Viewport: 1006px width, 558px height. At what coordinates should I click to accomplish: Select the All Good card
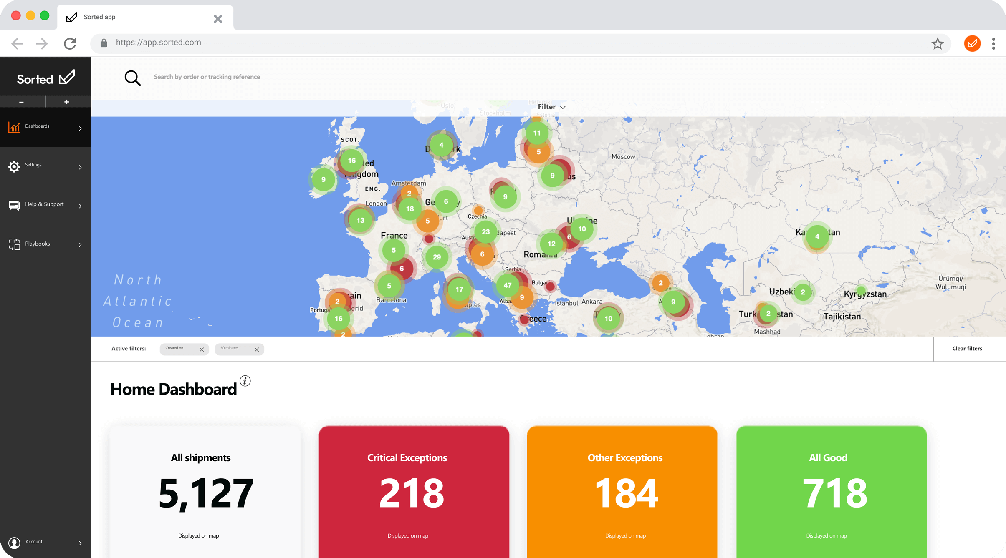(x=832, y=492)
